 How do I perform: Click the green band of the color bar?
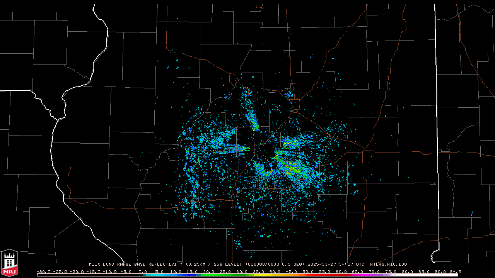[x=224, y=275]
